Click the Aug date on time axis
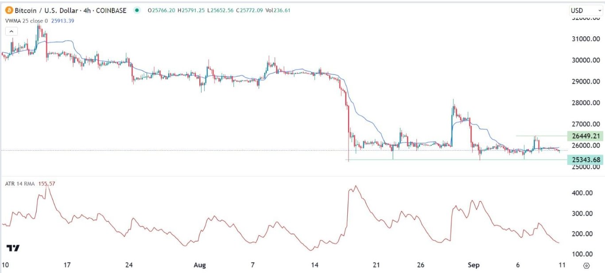 click(200, 265)
